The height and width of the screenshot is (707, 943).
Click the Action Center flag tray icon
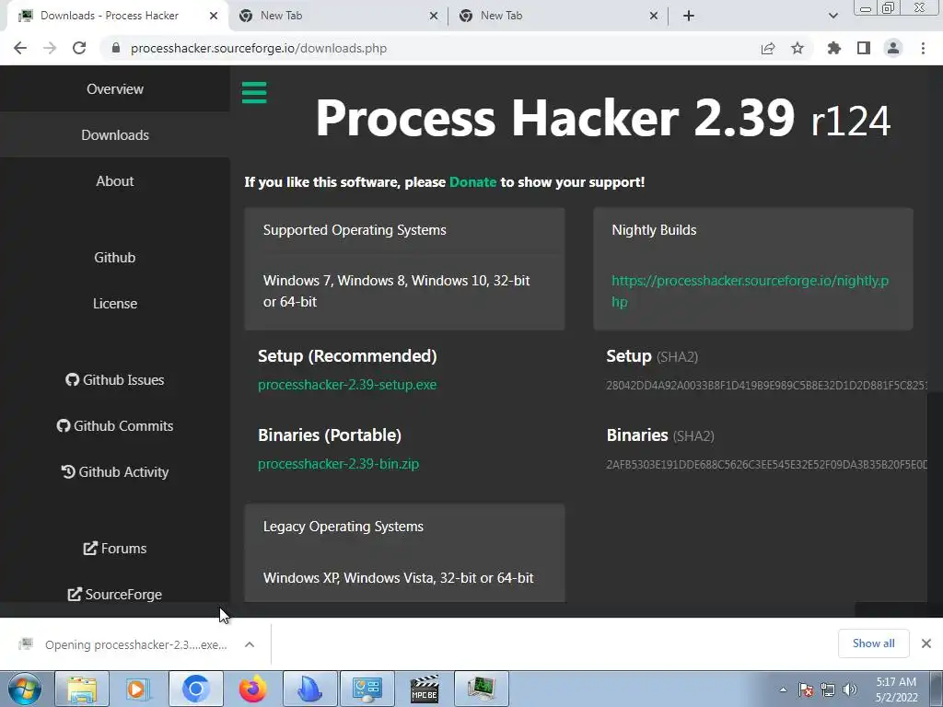point(806,690)
